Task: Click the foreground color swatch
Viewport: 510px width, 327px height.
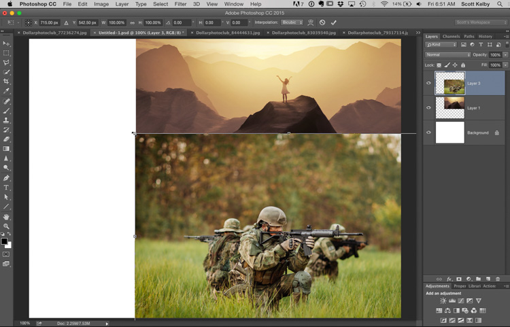Action: pos(4,241)
